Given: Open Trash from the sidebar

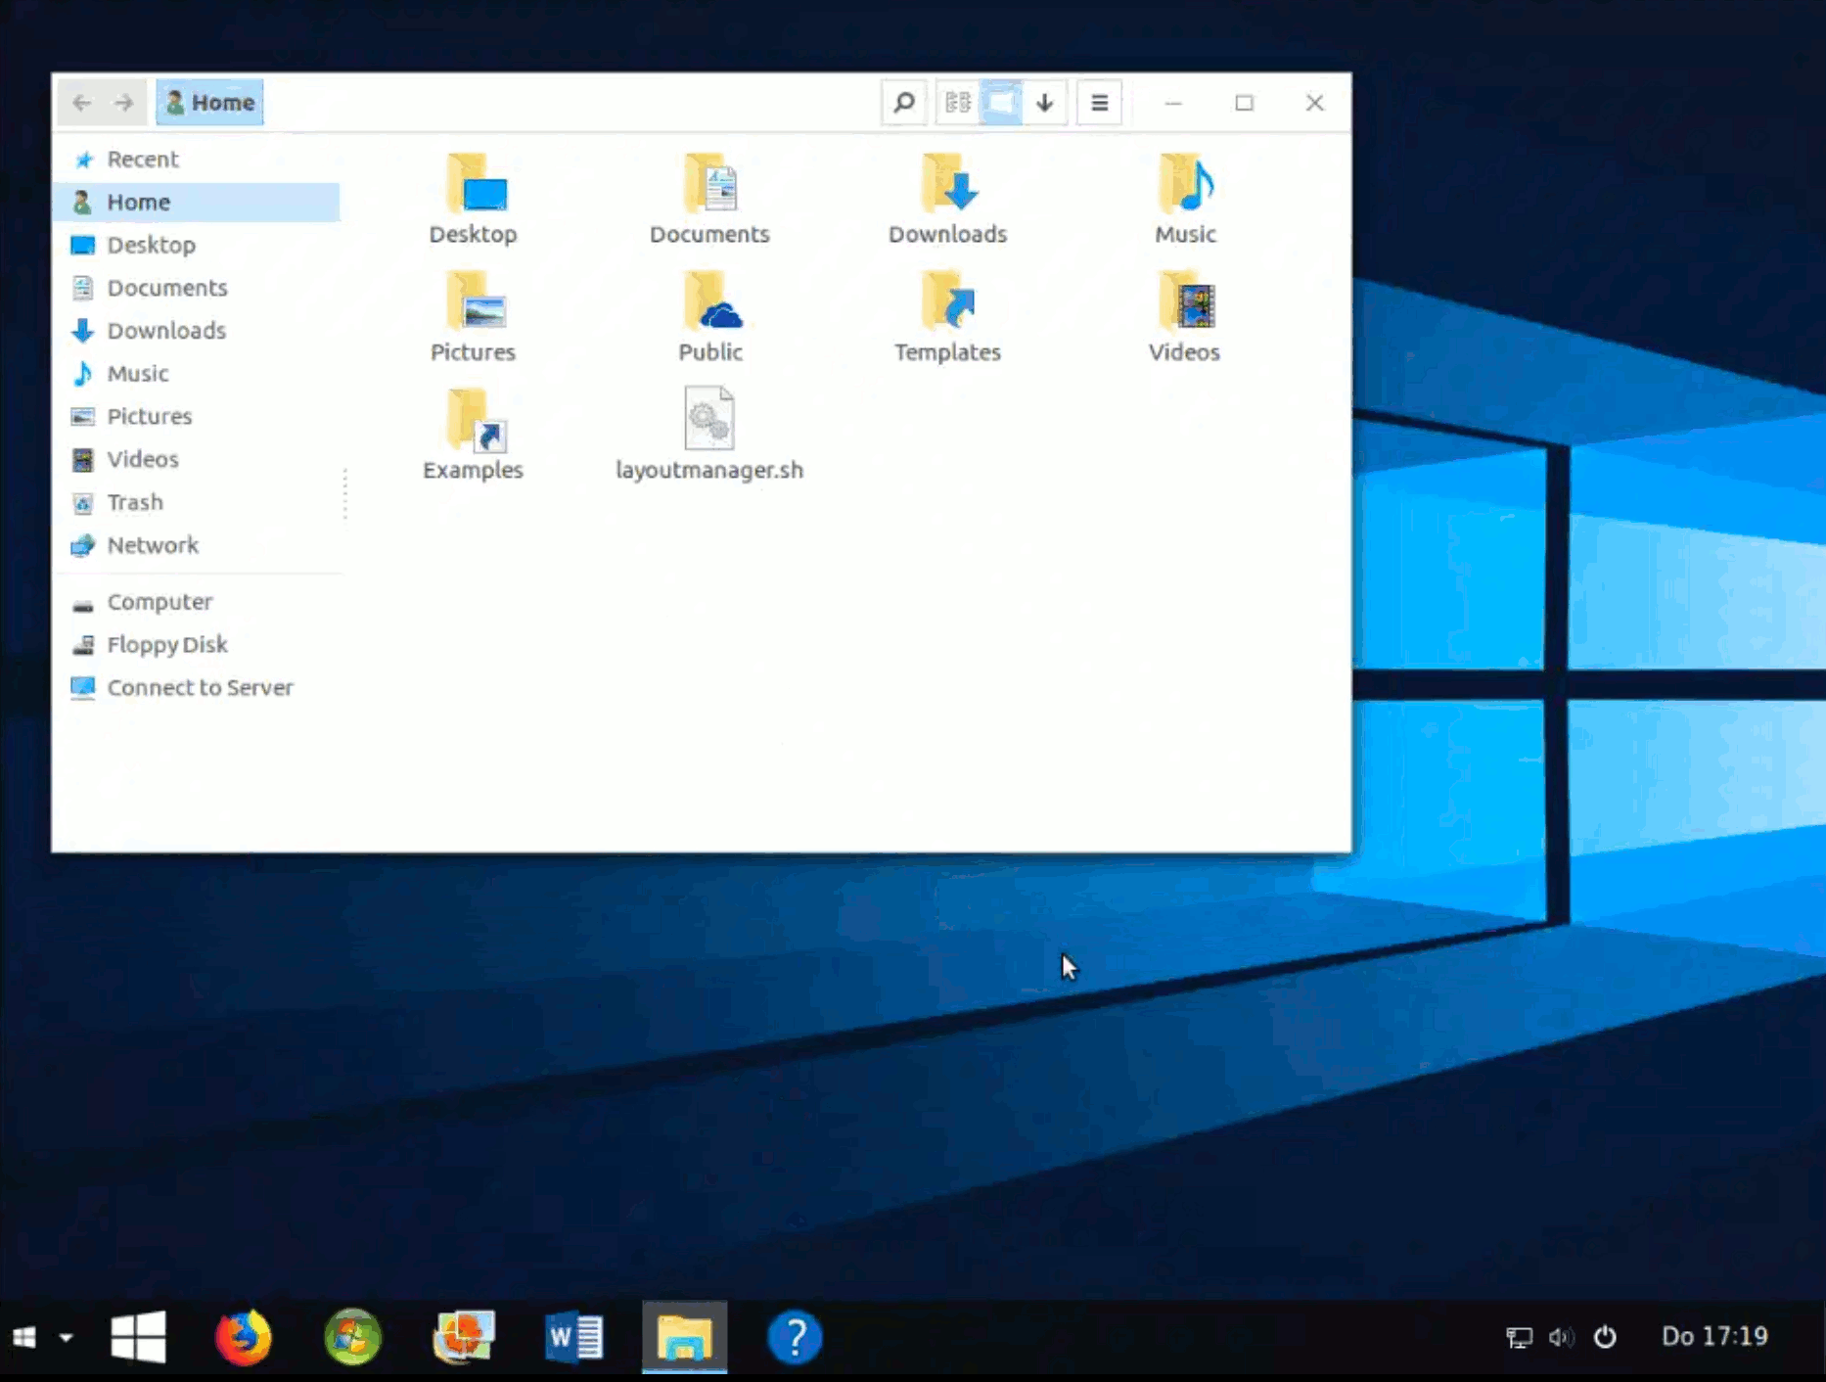Looking at the screenshot, I should pos(134,502).
